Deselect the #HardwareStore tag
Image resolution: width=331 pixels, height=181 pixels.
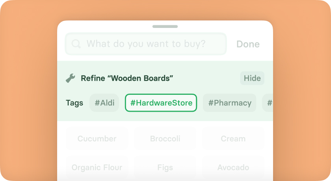click(161, 103)
